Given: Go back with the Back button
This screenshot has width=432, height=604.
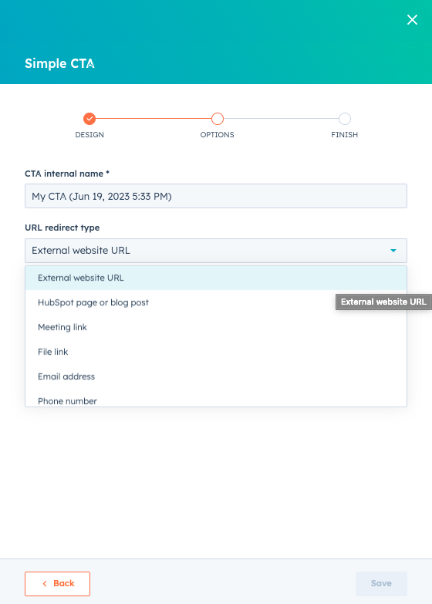Looking at the screenshot, I should (57, 584).
